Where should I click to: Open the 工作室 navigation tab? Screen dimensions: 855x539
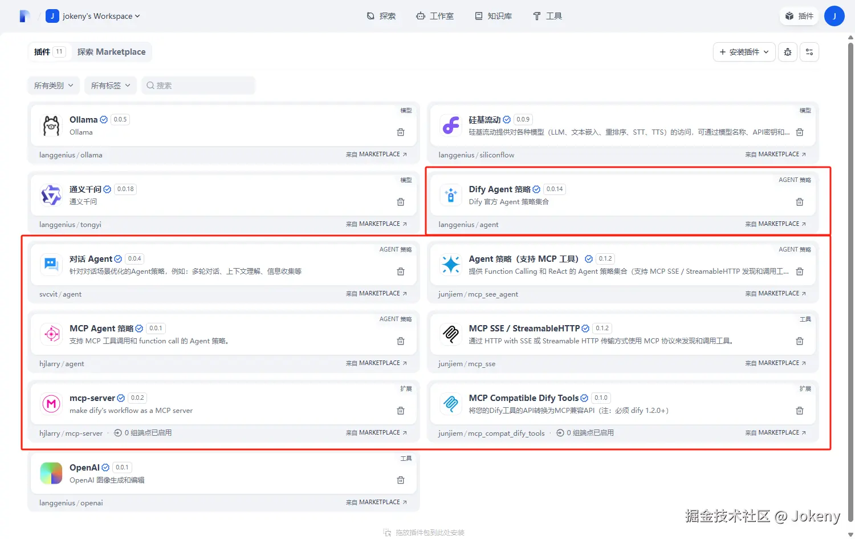click(435, 16)
